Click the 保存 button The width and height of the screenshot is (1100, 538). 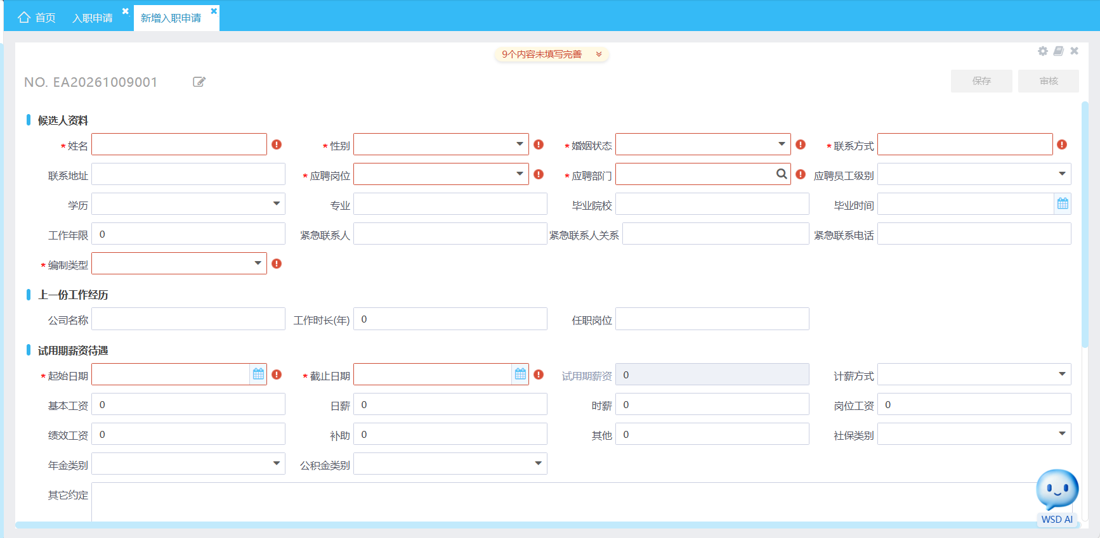pos(981,81)
